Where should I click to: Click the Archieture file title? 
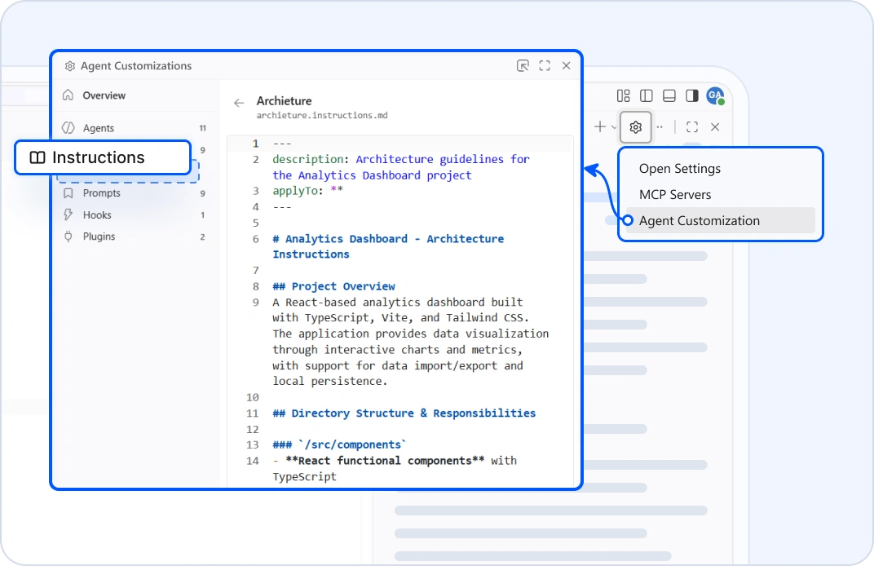pos(284,101)
